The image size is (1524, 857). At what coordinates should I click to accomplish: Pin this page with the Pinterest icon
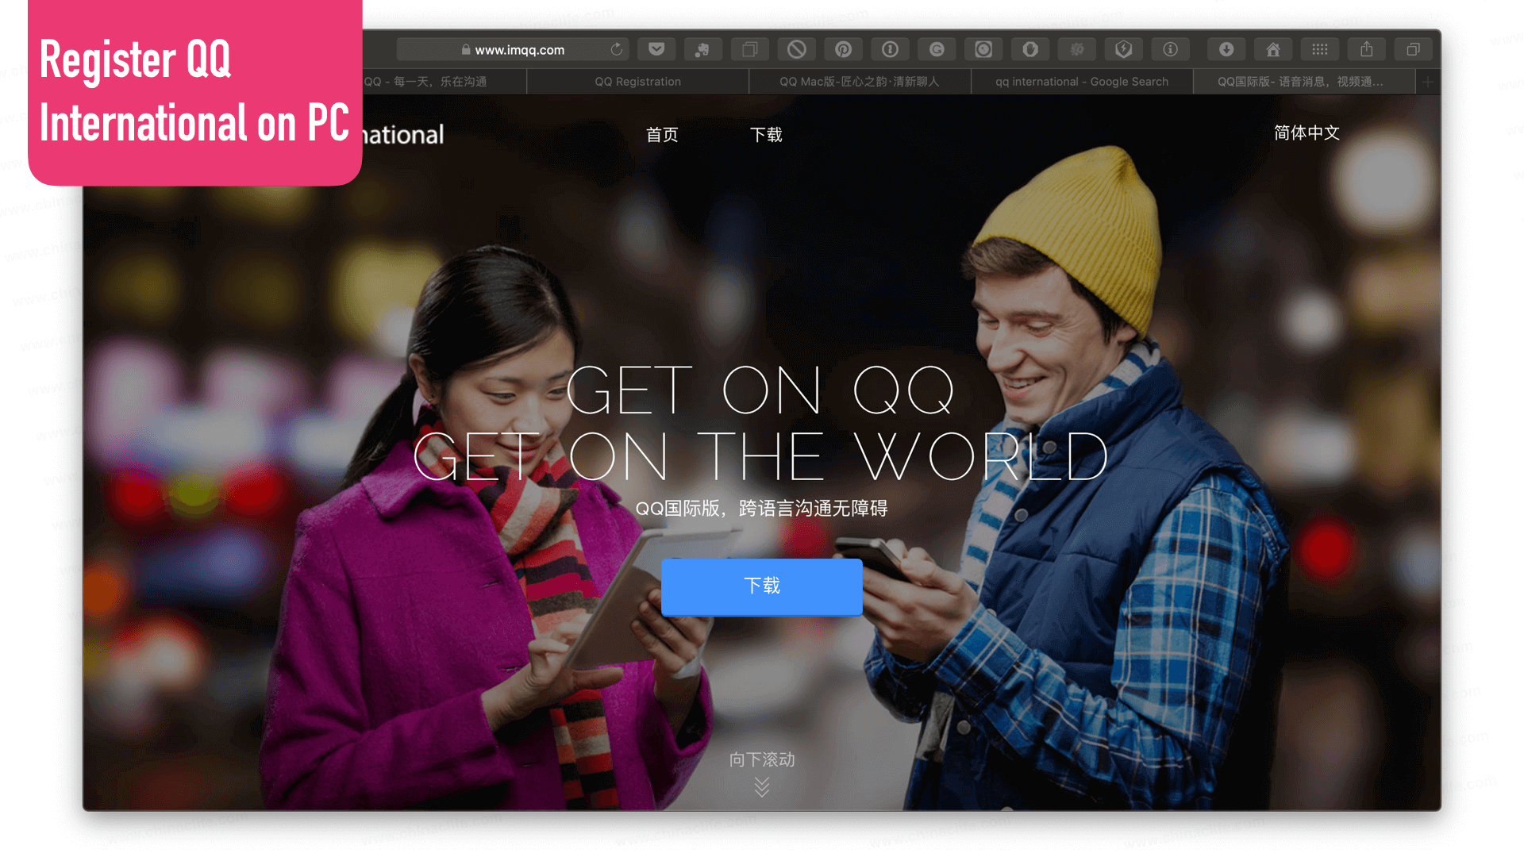coord(843,49)
